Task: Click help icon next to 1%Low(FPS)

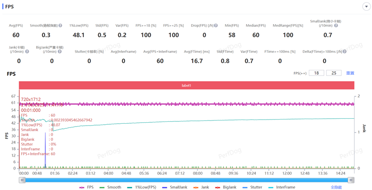Action: pyautogui.click(x=88, y=25)
